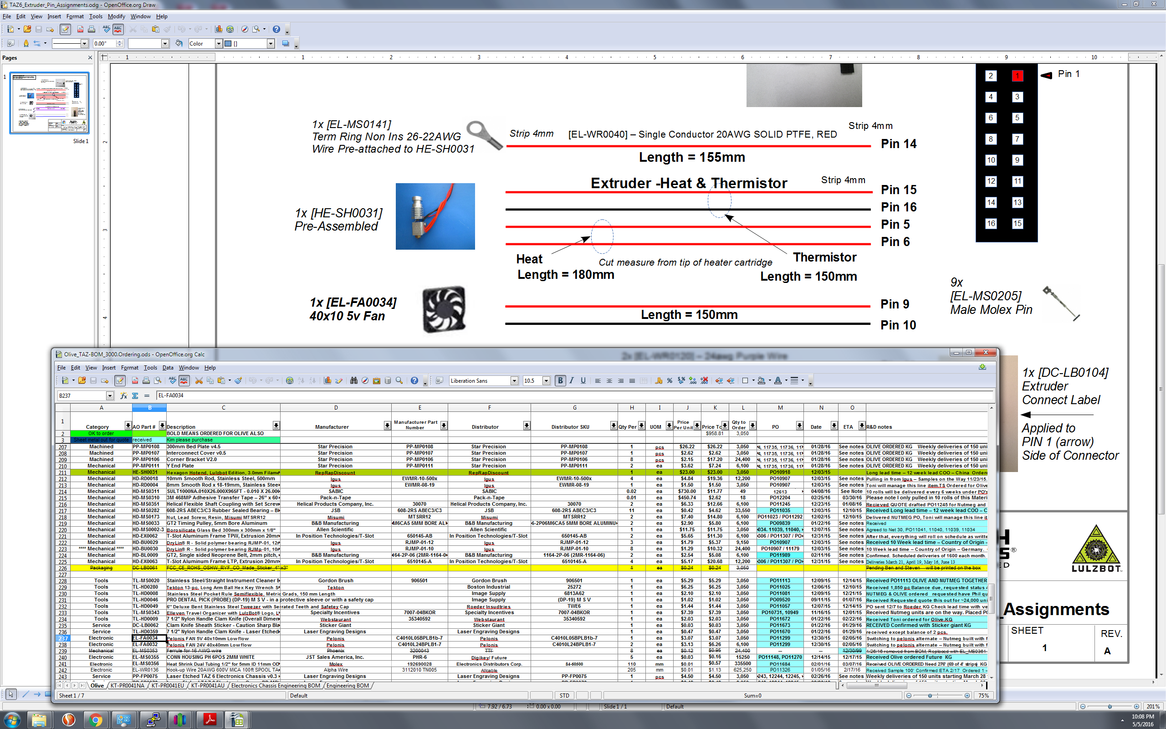
Task: Toggle Center Horizontally in Calc toolbar
Action: click(x=609, y=381)
